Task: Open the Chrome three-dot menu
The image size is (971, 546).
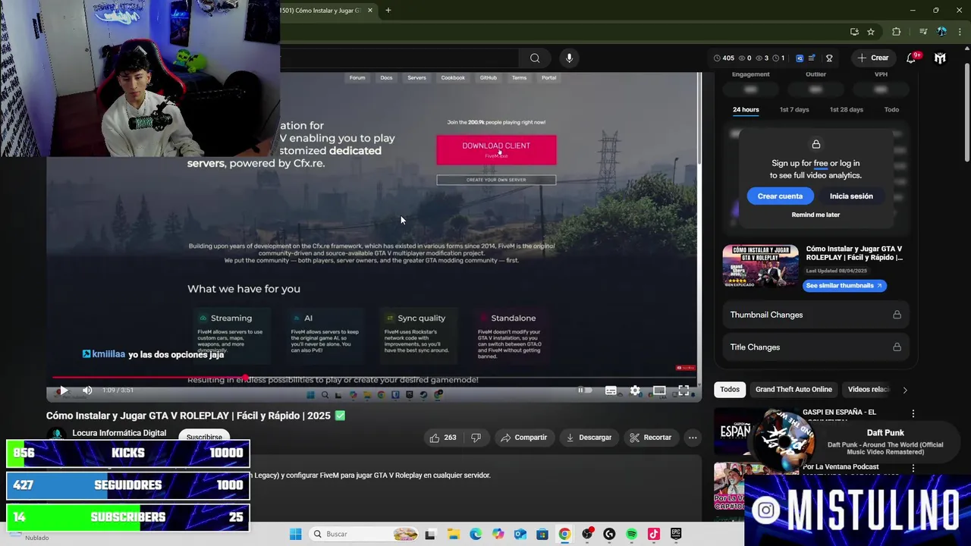Action: [960, 32]
